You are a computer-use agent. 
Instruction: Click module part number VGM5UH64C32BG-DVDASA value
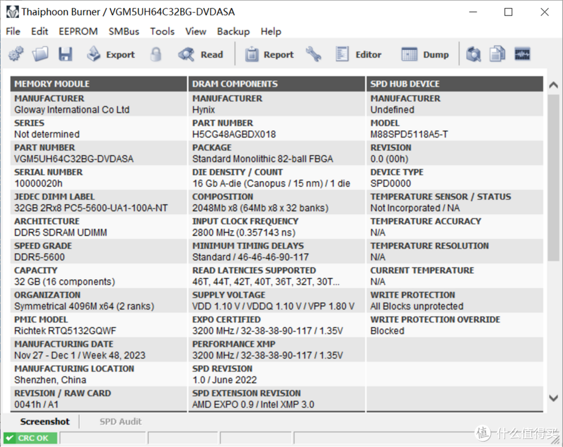(74, 158)
